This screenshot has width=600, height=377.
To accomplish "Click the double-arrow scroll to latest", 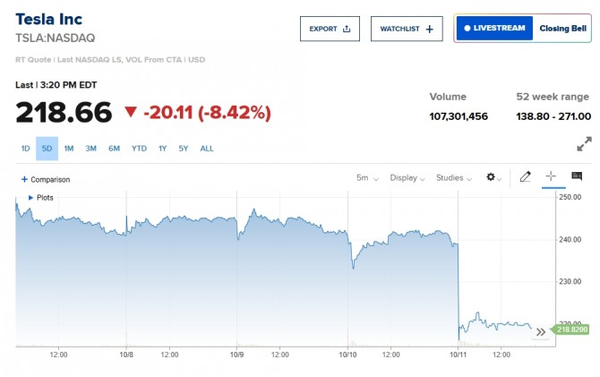I will coord(541,331).
